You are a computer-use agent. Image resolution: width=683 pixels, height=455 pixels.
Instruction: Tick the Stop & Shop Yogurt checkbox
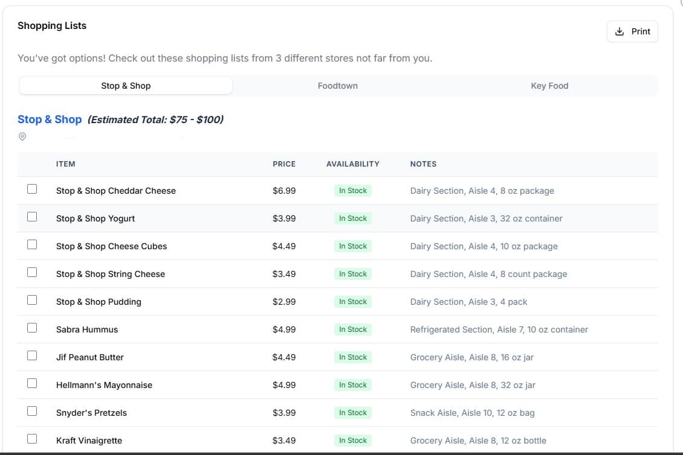coord(32,217)
